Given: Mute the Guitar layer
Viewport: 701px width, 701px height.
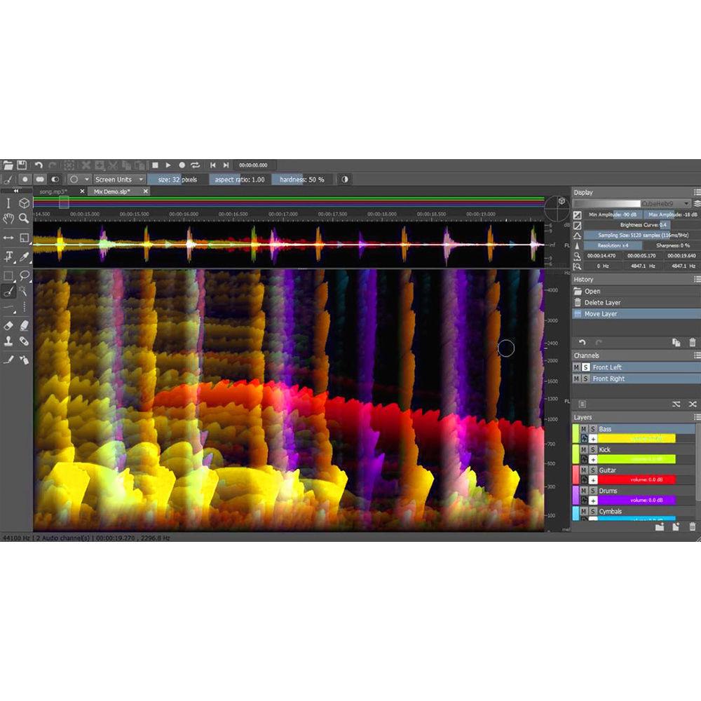Looking at the screenshot, I should [x=584, y=470].
